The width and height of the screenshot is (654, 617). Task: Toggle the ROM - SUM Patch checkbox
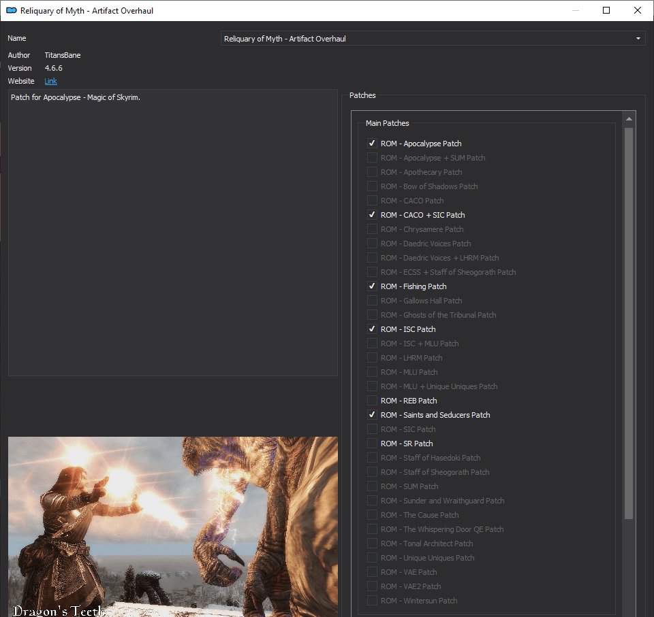372,486
